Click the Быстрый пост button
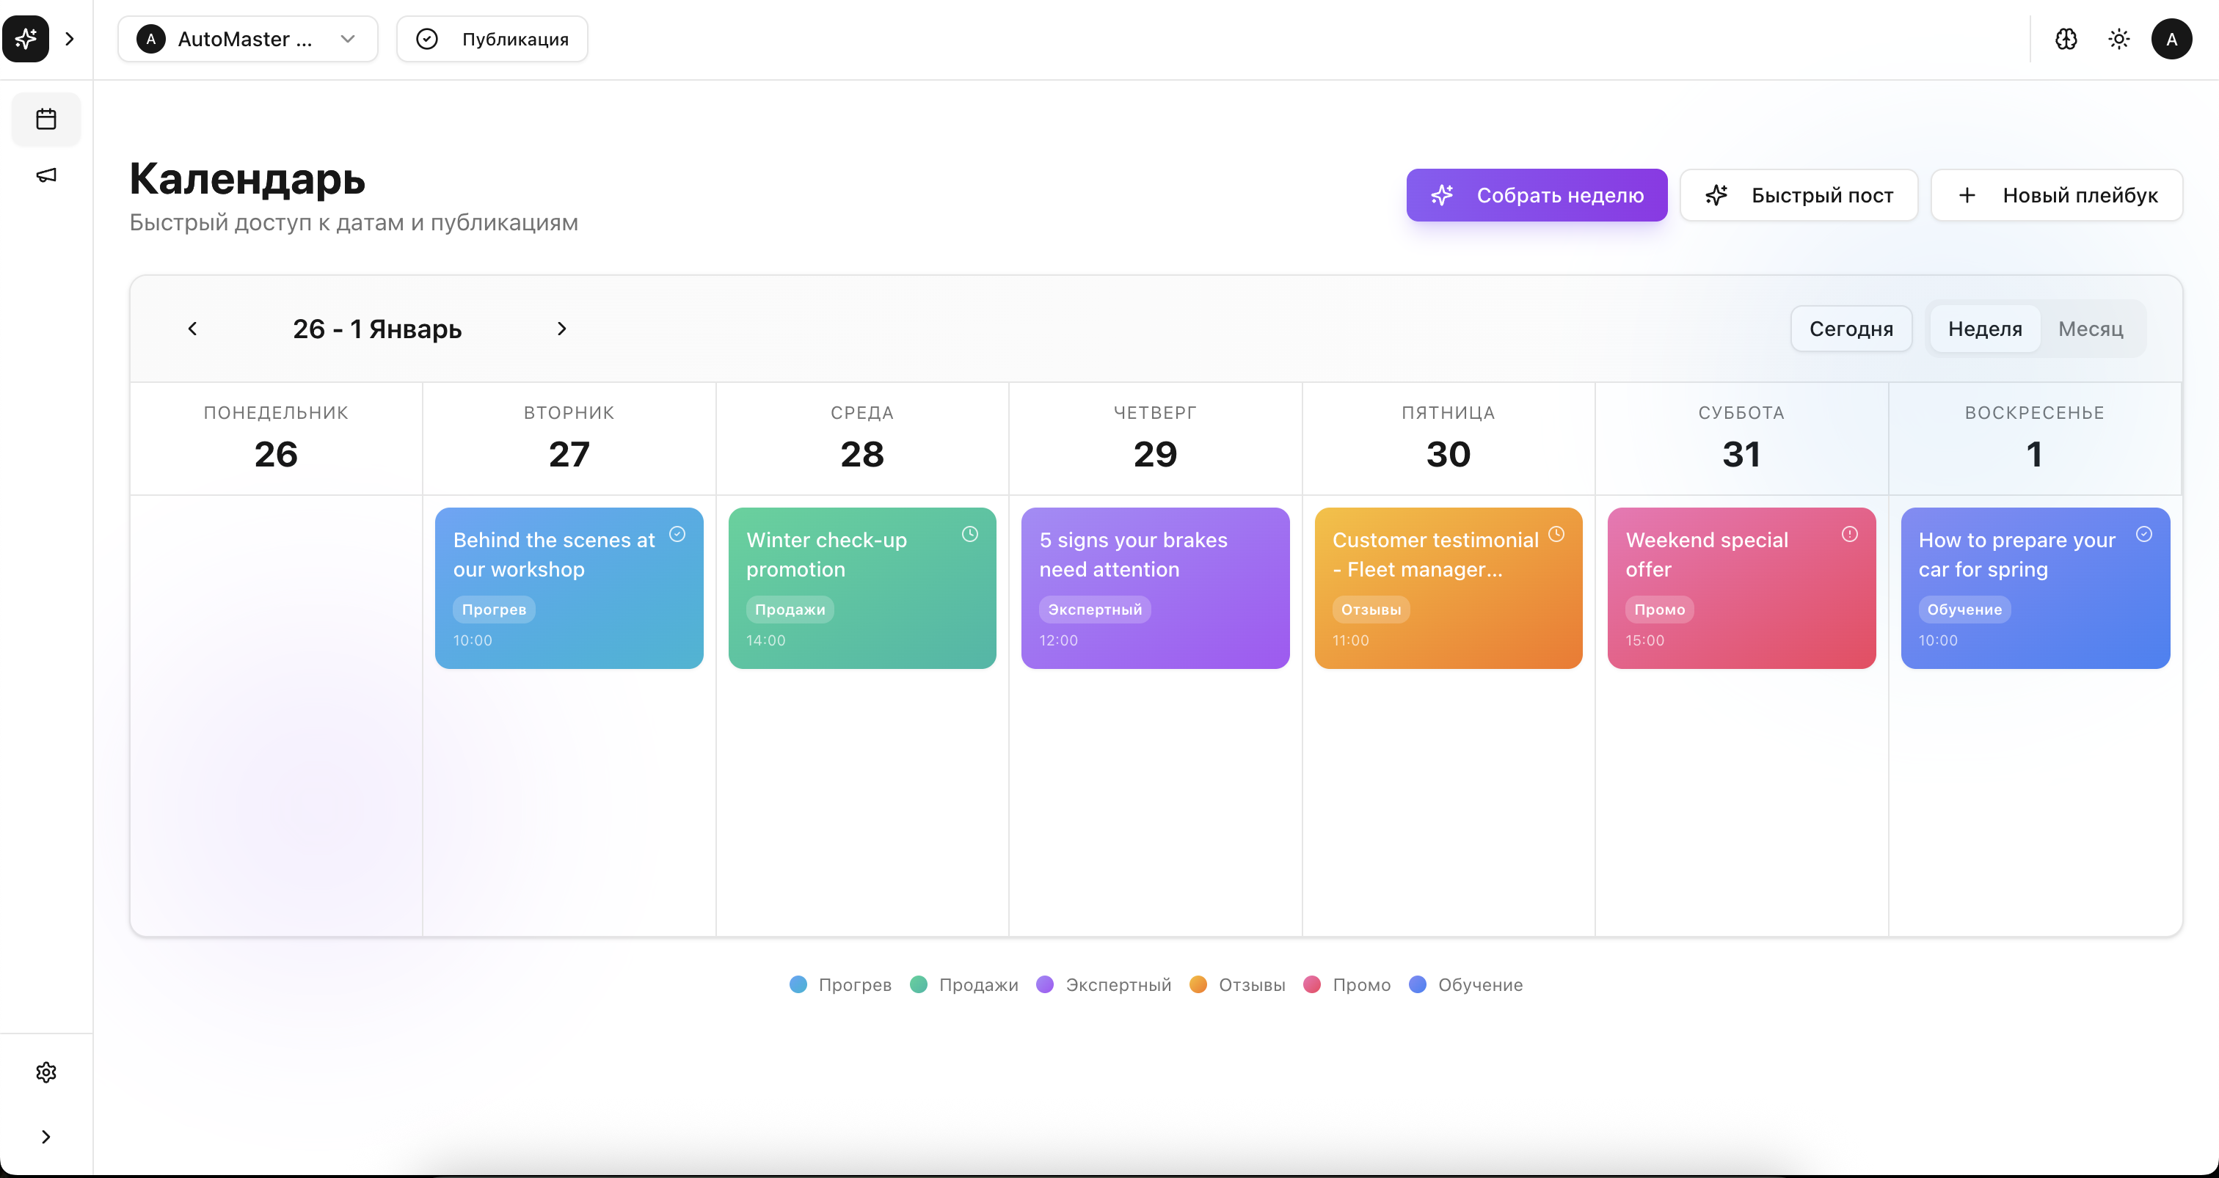 click(1799, 194)
